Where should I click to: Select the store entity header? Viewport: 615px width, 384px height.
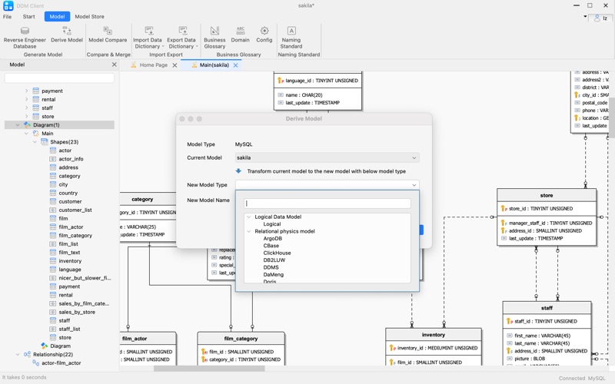(x=547, y=195)
